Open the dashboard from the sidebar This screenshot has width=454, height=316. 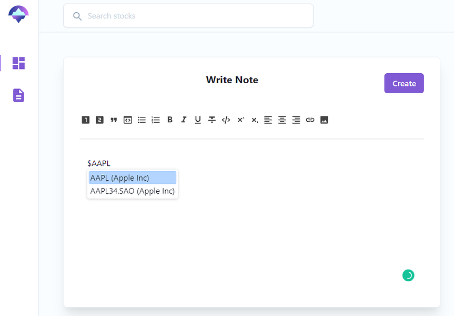tap(18, 63)
